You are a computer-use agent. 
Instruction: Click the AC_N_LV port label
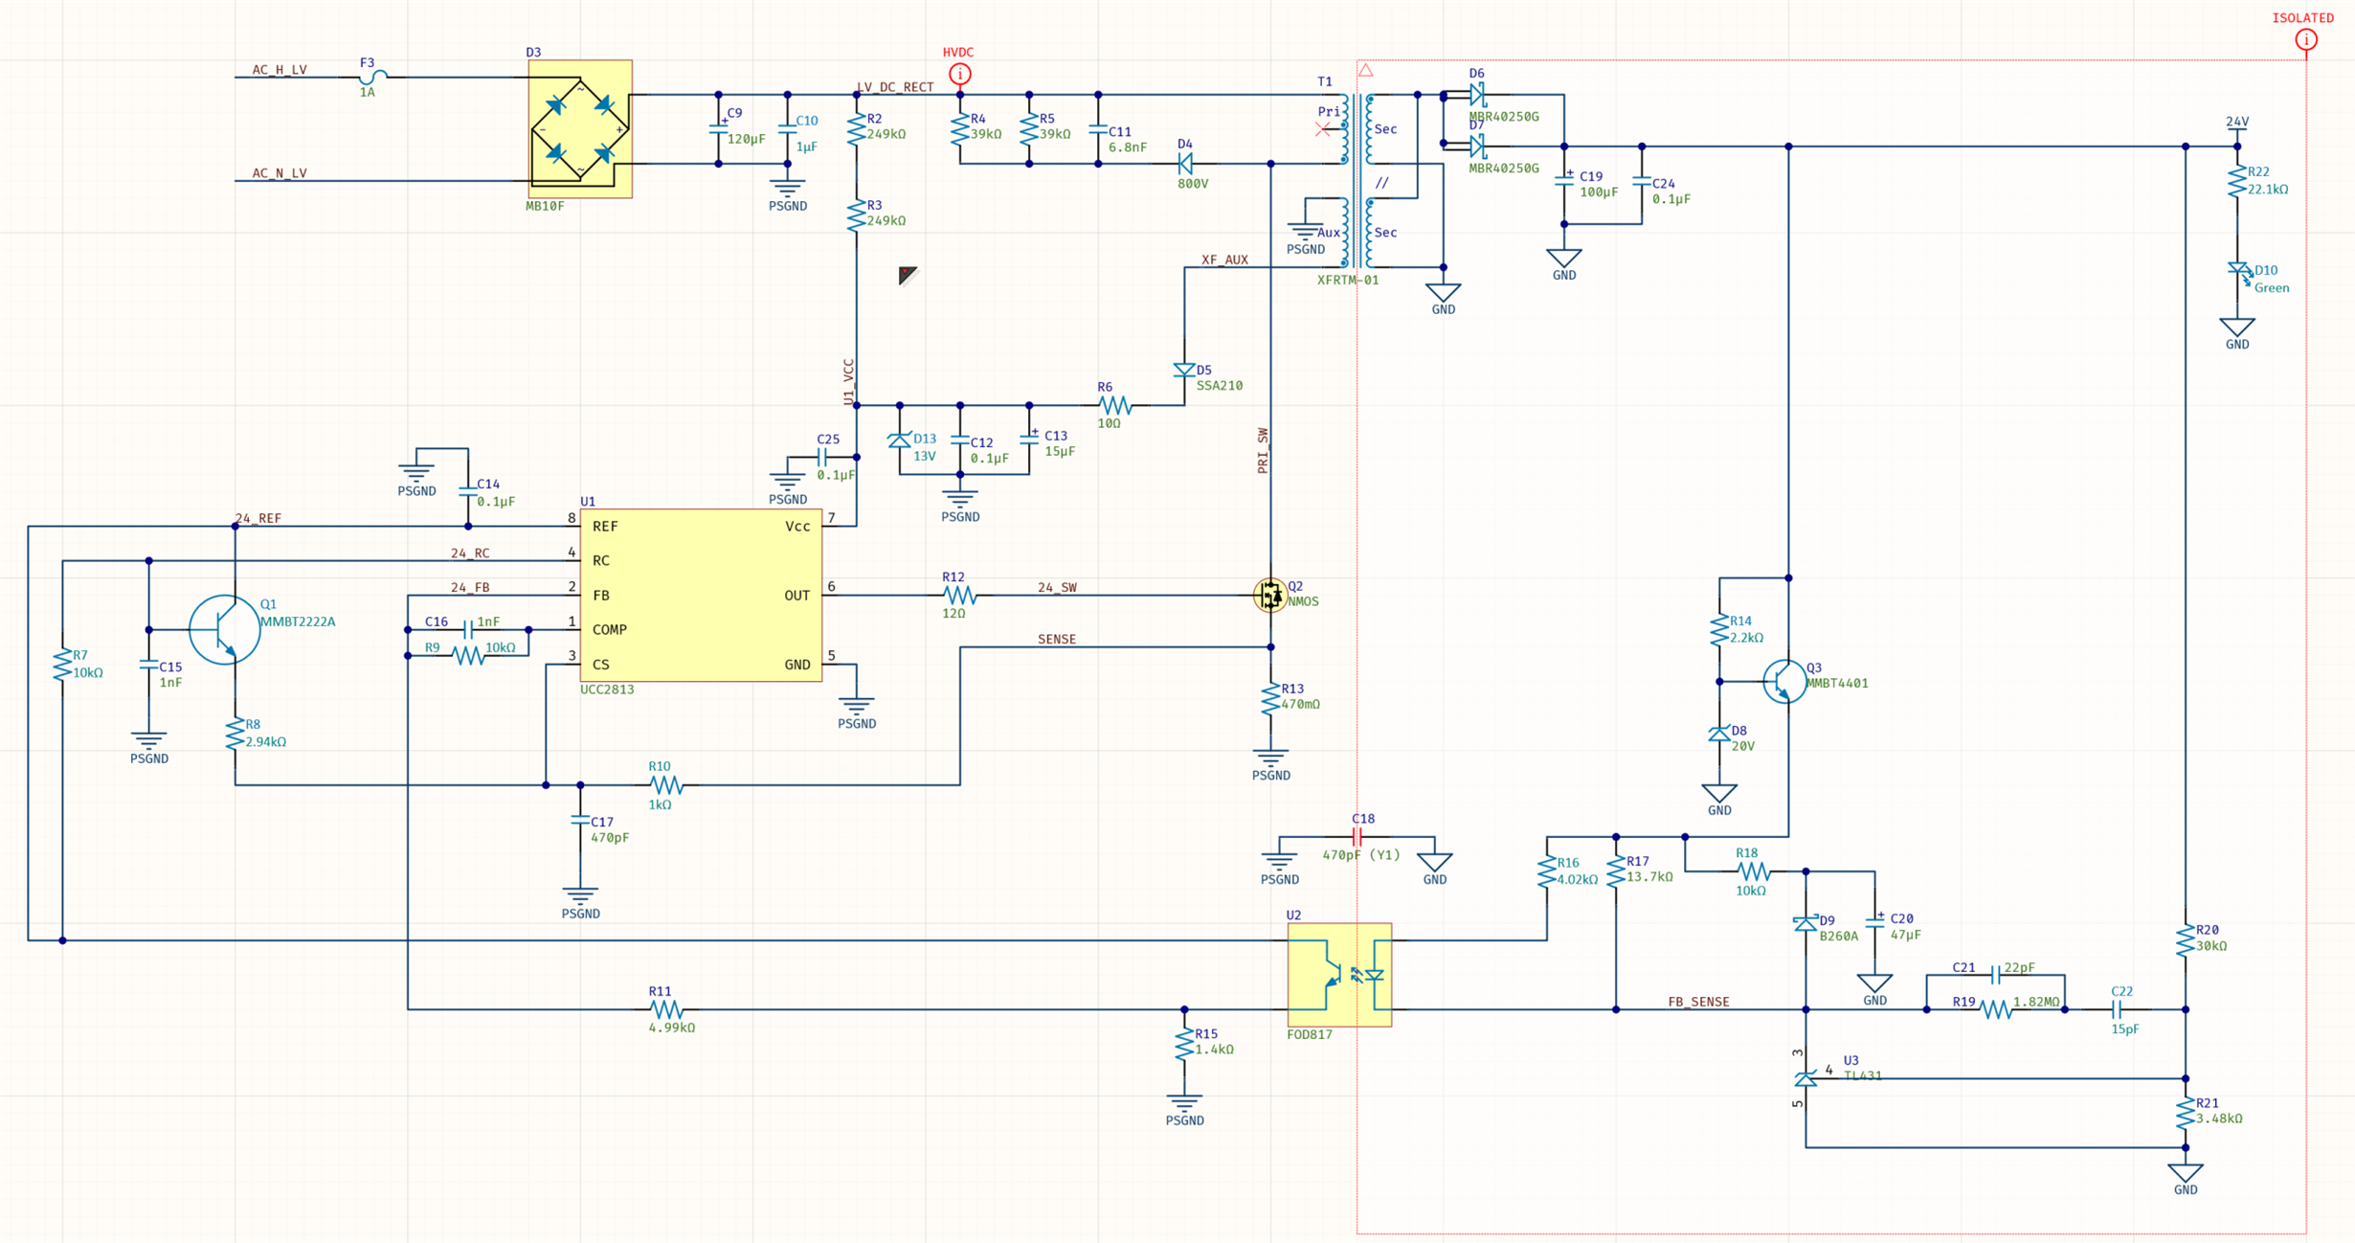(x=280, y=173)
